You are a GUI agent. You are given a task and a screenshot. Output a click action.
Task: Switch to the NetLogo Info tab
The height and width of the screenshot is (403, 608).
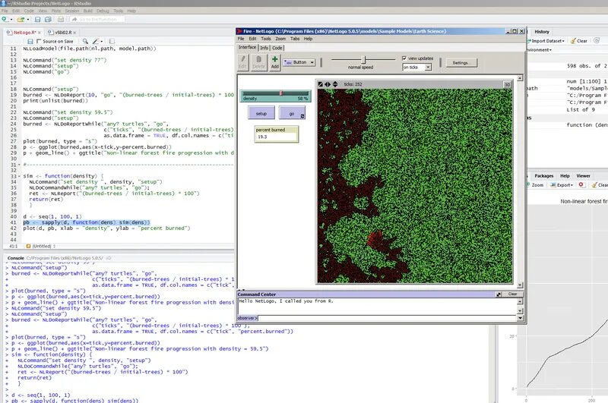click(x=264, y=48)
